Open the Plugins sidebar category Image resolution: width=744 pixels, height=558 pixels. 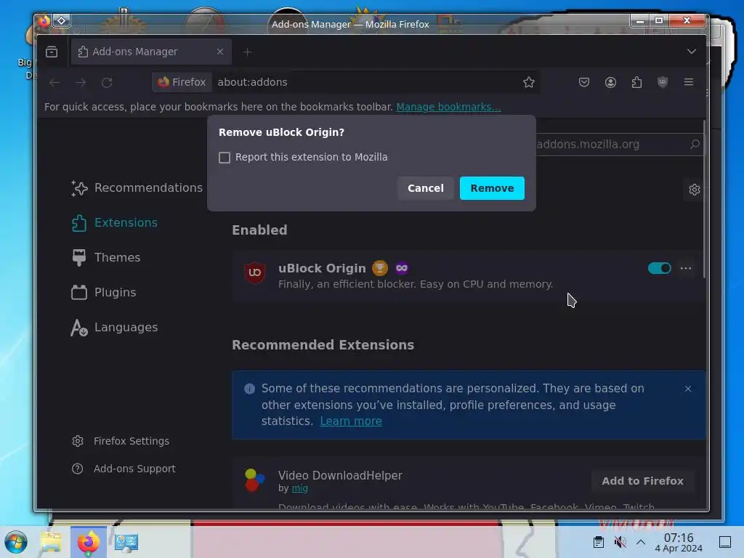tap(103, 292)
